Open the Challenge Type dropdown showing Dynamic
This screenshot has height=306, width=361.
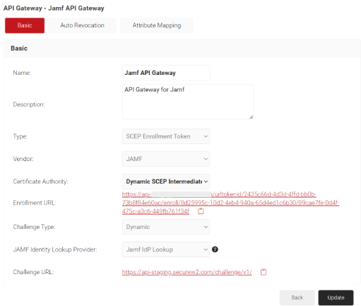point(166,227)
